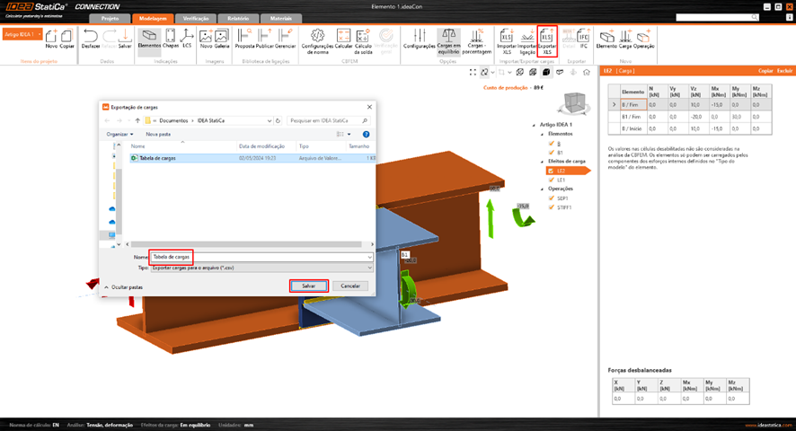This screenshot has width=796, height=431.
Task: Collapse the Efeitos de carga tree node
Action: (543, 162)
